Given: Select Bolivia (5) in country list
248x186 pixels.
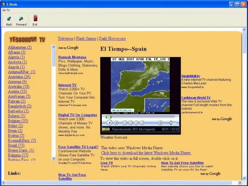Looking at the screenshot, I should 16,135.
